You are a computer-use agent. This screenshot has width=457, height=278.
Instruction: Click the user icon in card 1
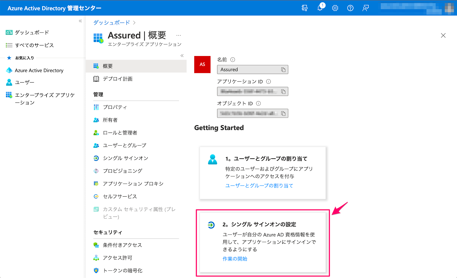[213, 159]
